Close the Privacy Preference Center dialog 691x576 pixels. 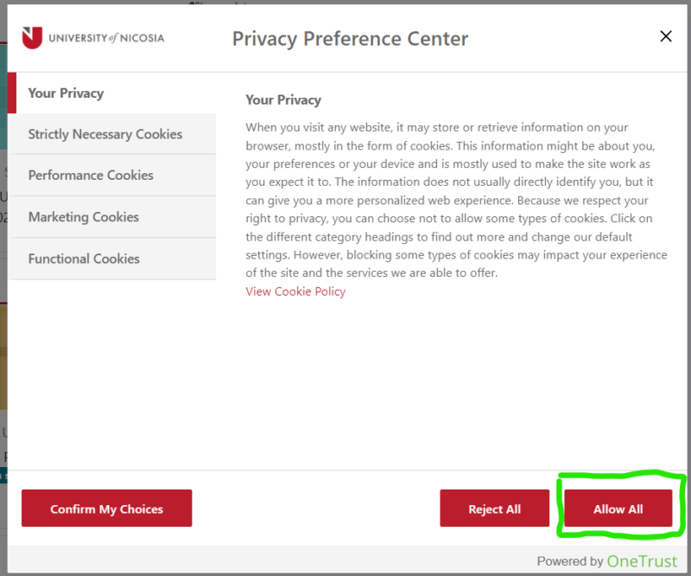click(x=665, y=36)
